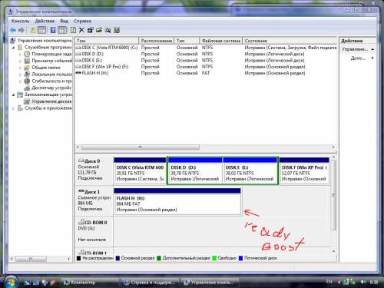Viewport: 384px width, 288px height.
Task: Open Компьютер window from the taskbar
Action: coord(80,283)
